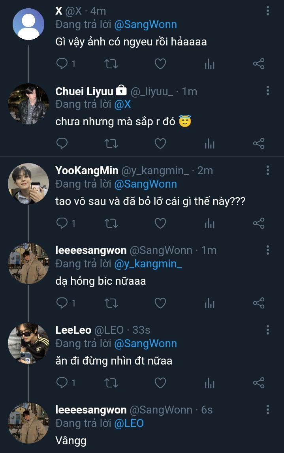The image size is (284, 453).
Task: Share Chuei Liyuu's reply
Action: pyautogui.click(x=258, y=143)
